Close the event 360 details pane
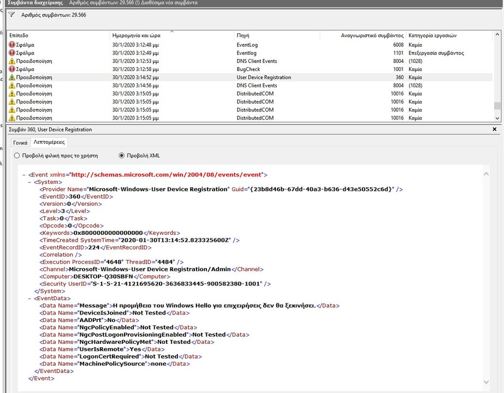Screen dimensions: 504x393 pos(495,129)
